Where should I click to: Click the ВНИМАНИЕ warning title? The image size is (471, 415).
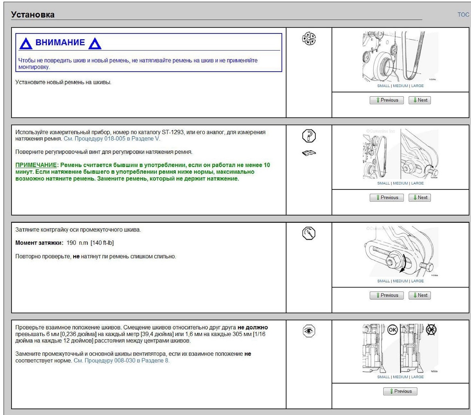point(60,42)
